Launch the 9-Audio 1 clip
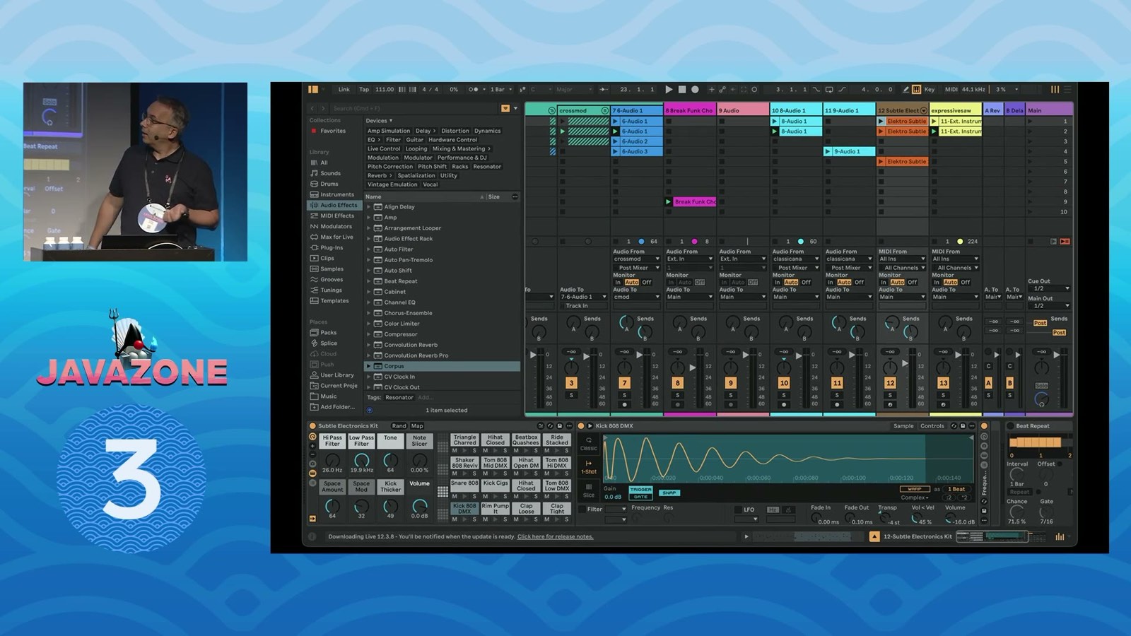 tap(828, 151)
